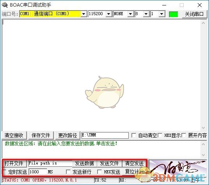Click the green port status indicator
Screen dimensions: 209x185
pyautogui.click(x=173, y=14)
